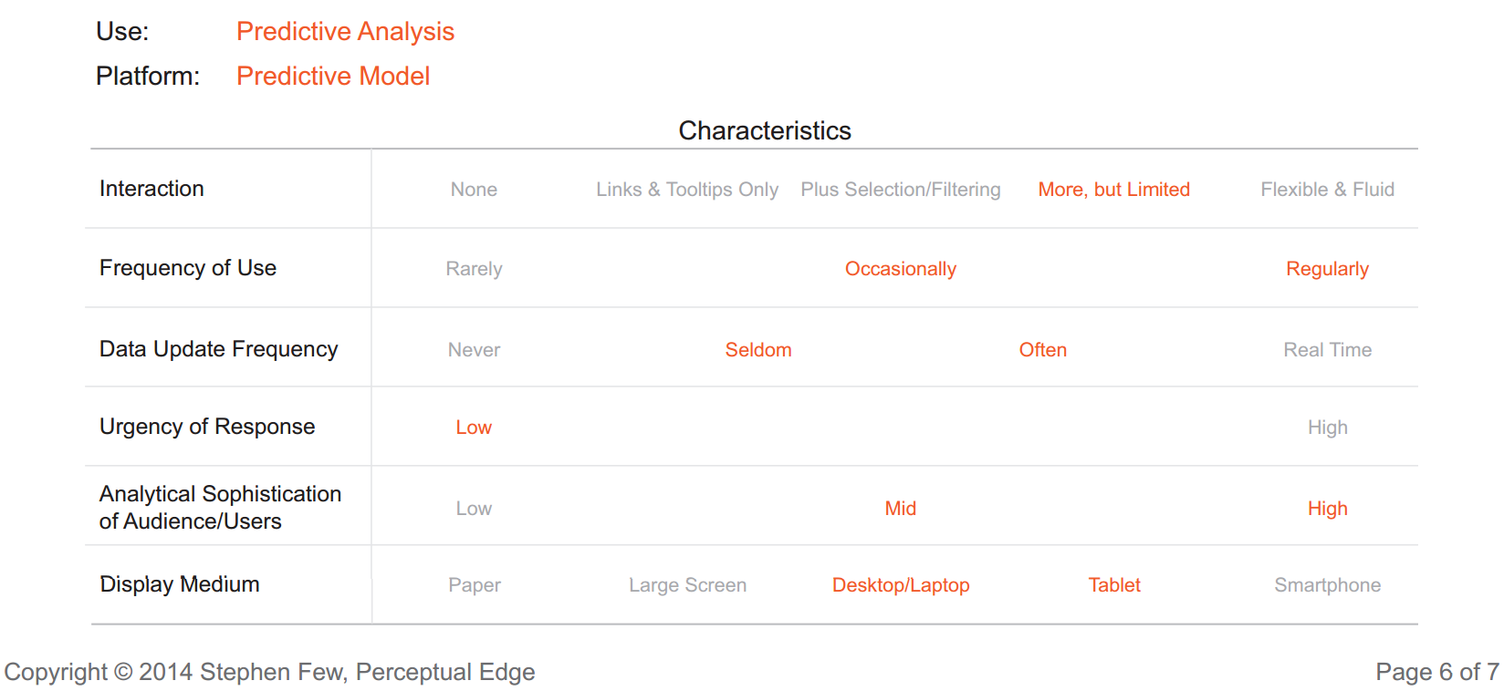
Task: Select "High" analytical sophistication level
Action: pyautogui.click(x=1327, y=509)
